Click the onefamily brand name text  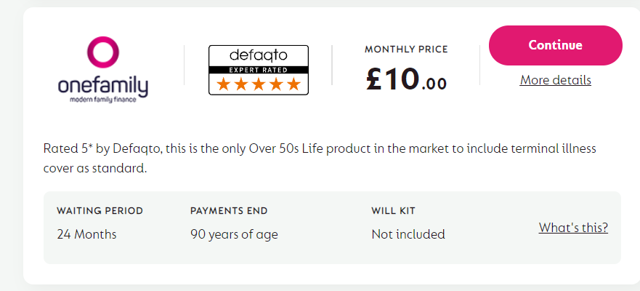(103, 87)
